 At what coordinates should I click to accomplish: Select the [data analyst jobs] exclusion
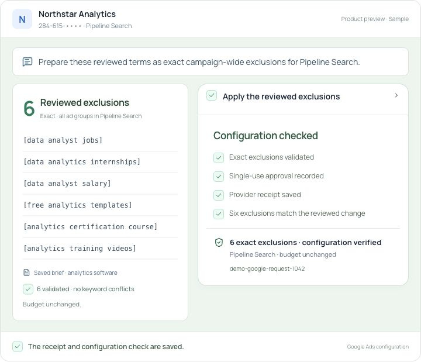click(100, 140)
